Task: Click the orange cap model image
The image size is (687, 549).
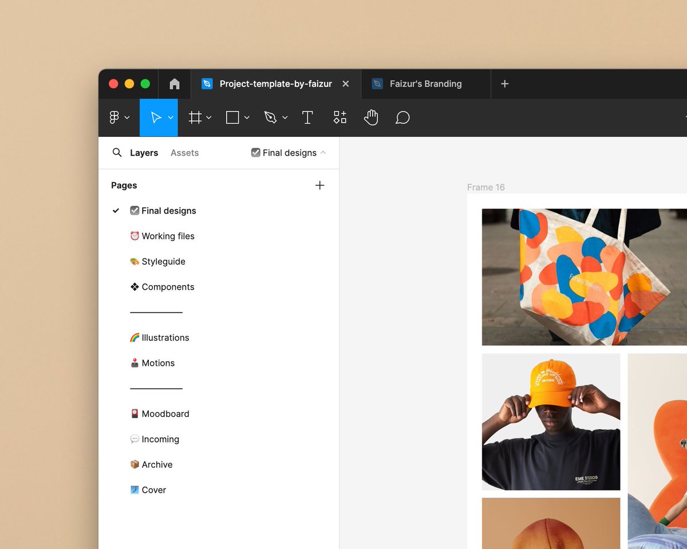Action: [x=551, y=422]
